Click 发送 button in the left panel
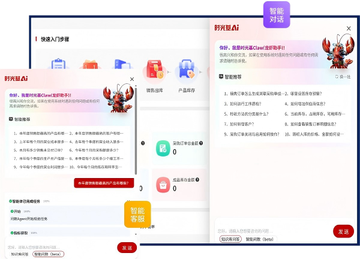 (x=127, y=248)
